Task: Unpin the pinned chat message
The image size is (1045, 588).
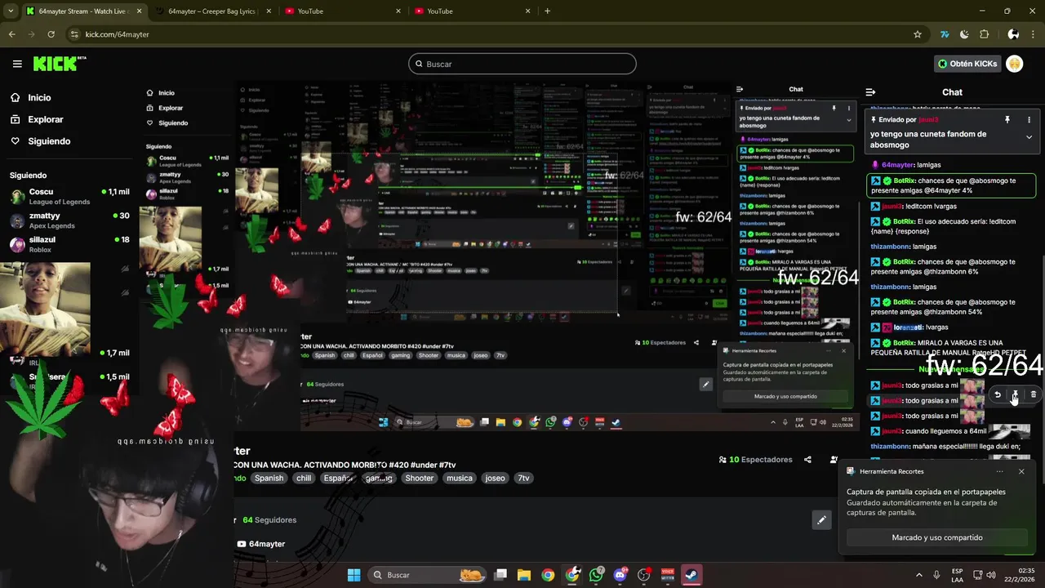Action: tap(1007, 120)
